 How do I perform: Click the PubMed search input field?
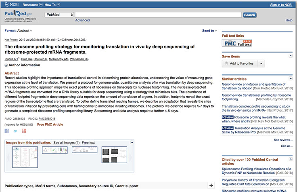click(158, 15)
